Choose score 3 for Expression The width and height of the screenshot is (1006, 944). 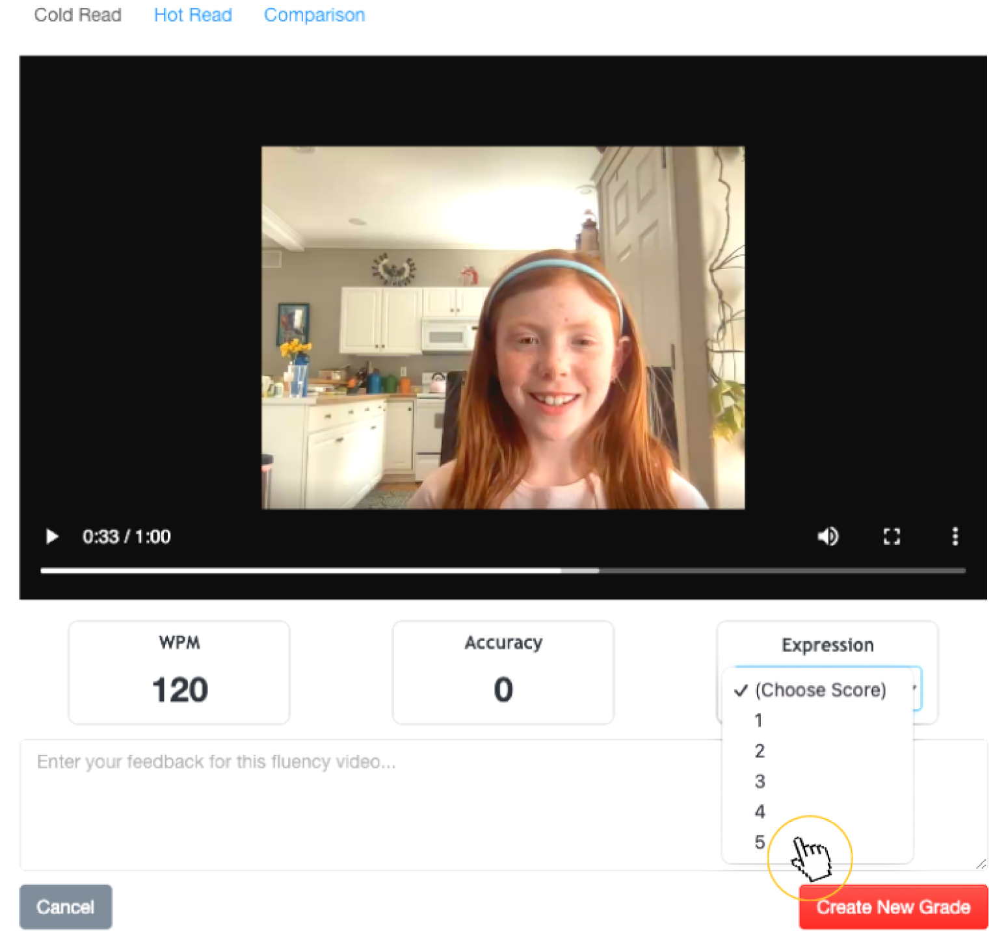click(759, 781)
